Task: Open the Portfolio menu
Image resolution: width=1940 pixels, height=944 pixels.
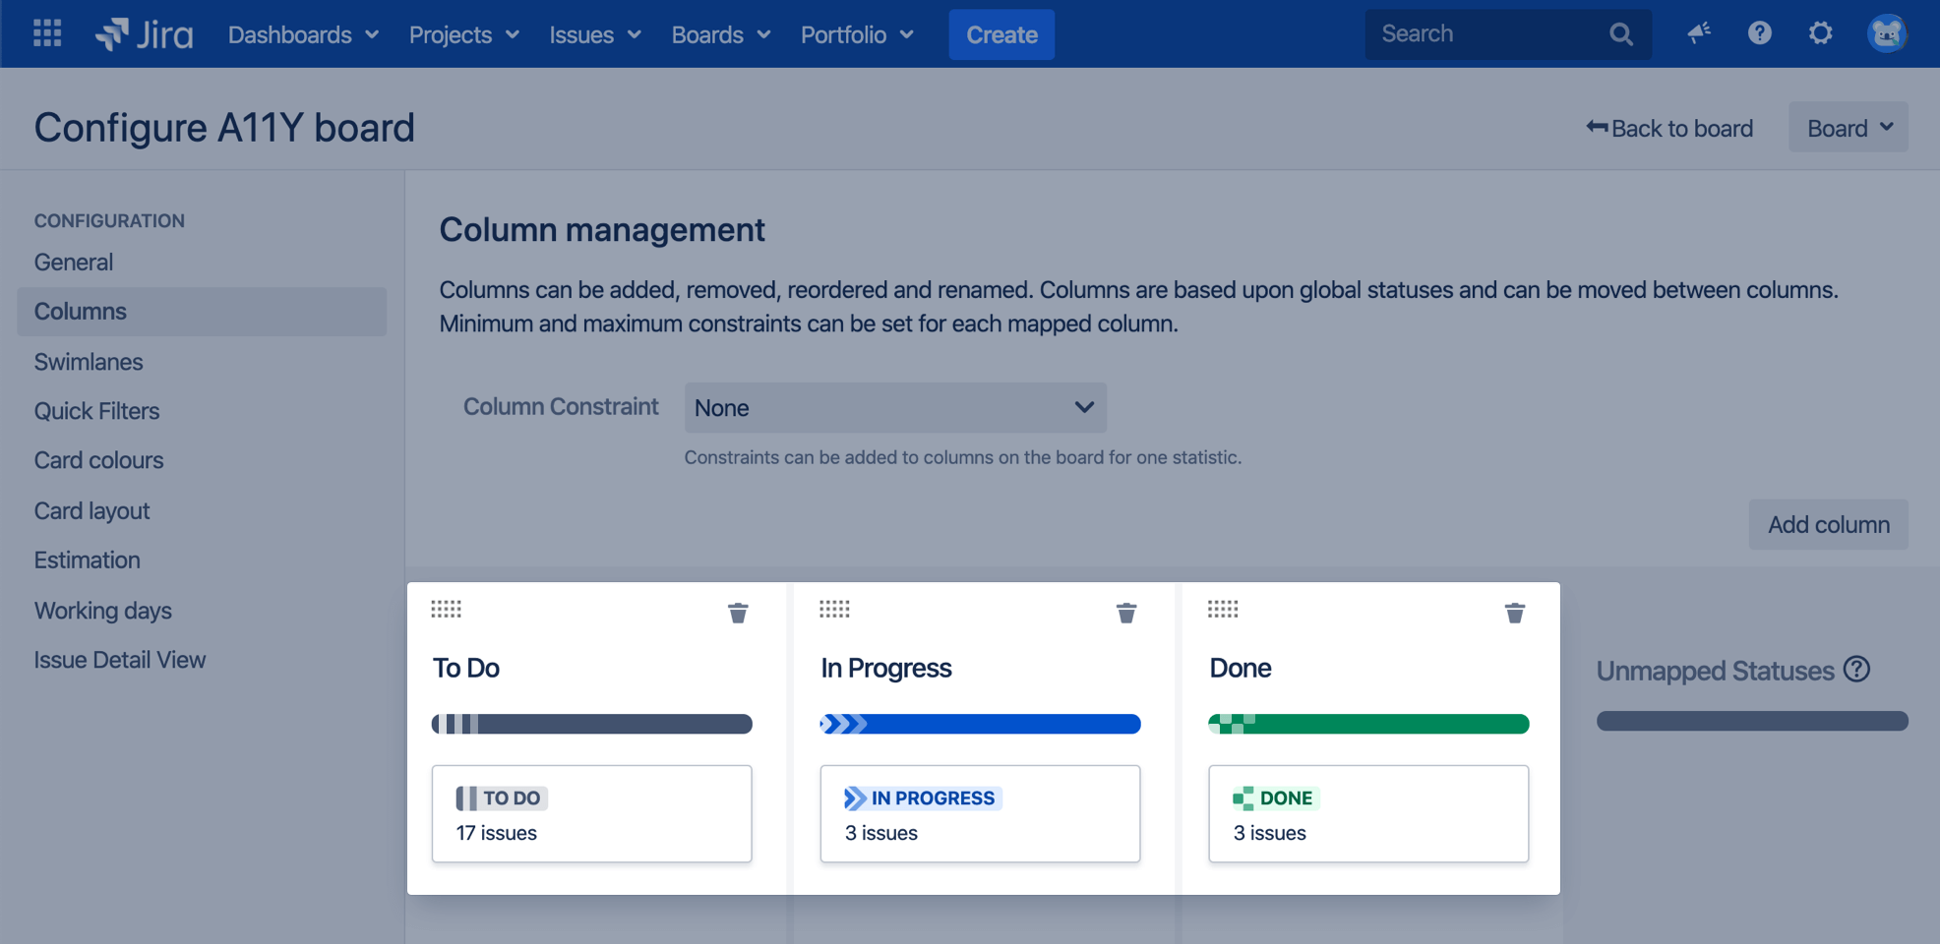Action: click(857, 34)
